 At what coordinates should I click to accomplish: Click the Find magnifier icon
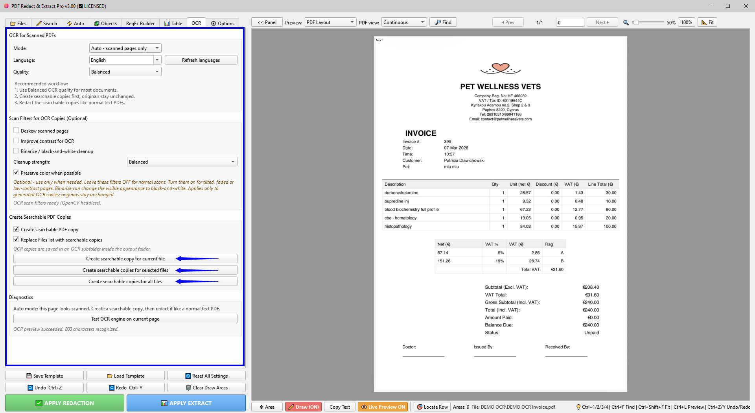[438, 22]
